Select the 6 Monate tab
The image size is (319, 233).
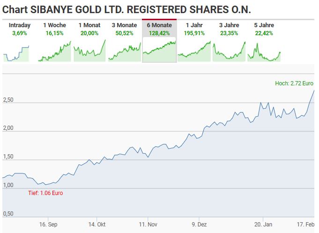[x=159, y=25]
